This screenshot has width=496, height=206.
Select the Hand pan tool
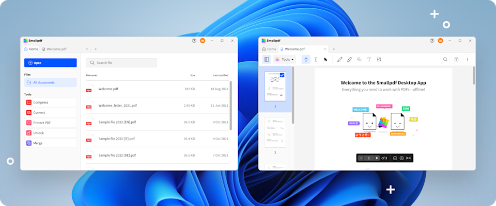(x=306, y=59)
